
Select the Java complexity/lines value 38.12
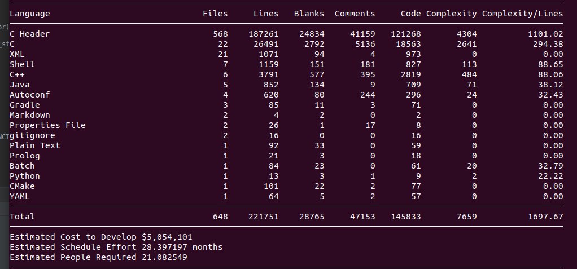click(x=550, y=85)
